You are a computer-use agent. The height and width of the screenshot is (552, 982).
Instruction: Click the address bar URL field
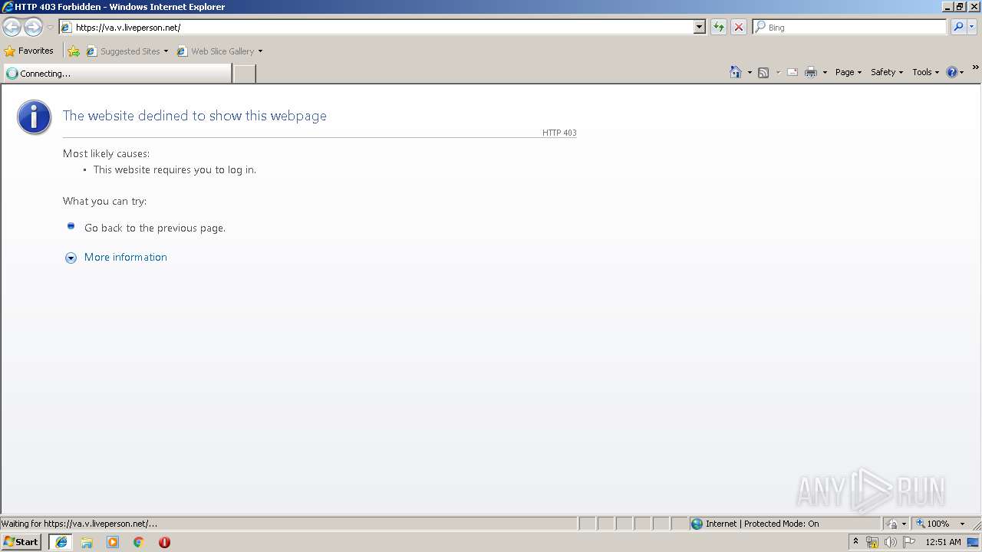click(376, 27)
